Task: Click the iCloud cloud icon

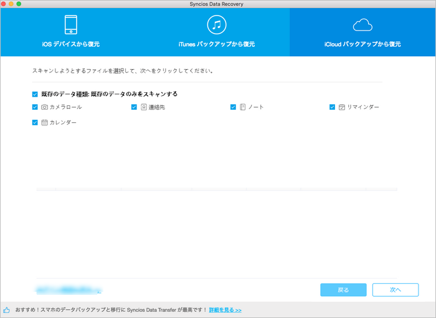Action: click(x=363, y=25)
